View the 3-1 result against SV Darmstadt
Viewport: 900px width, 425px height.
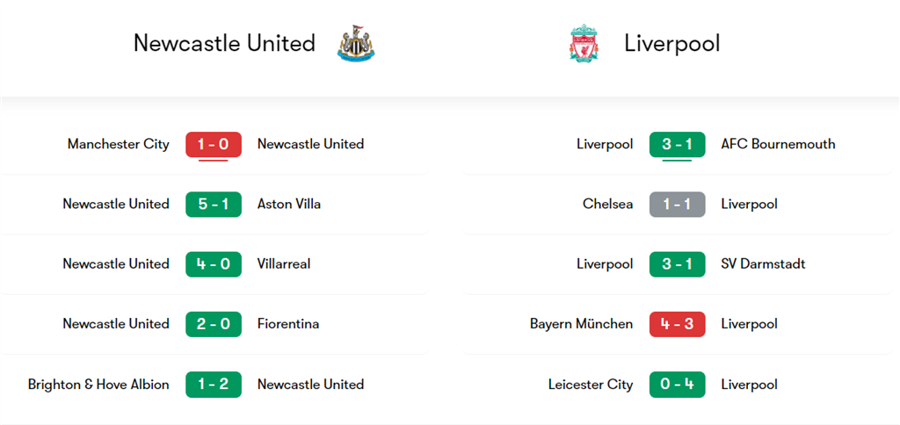677,263
